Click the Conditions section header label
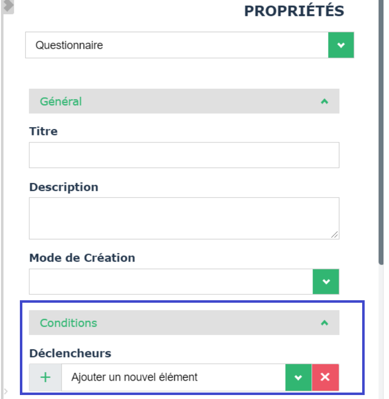This screenshot has width=389, height=399. (69, 323)
